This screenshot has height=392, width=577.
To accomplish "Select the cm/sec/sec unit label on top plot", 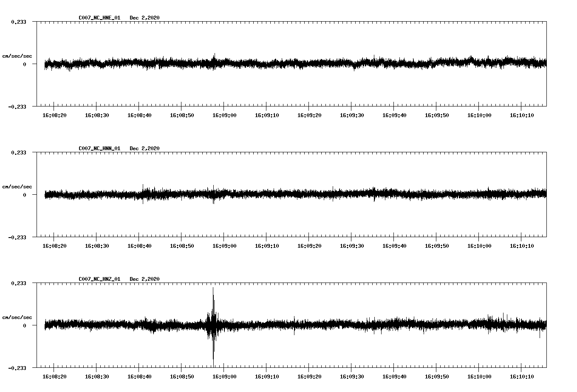I will point(18,56).
